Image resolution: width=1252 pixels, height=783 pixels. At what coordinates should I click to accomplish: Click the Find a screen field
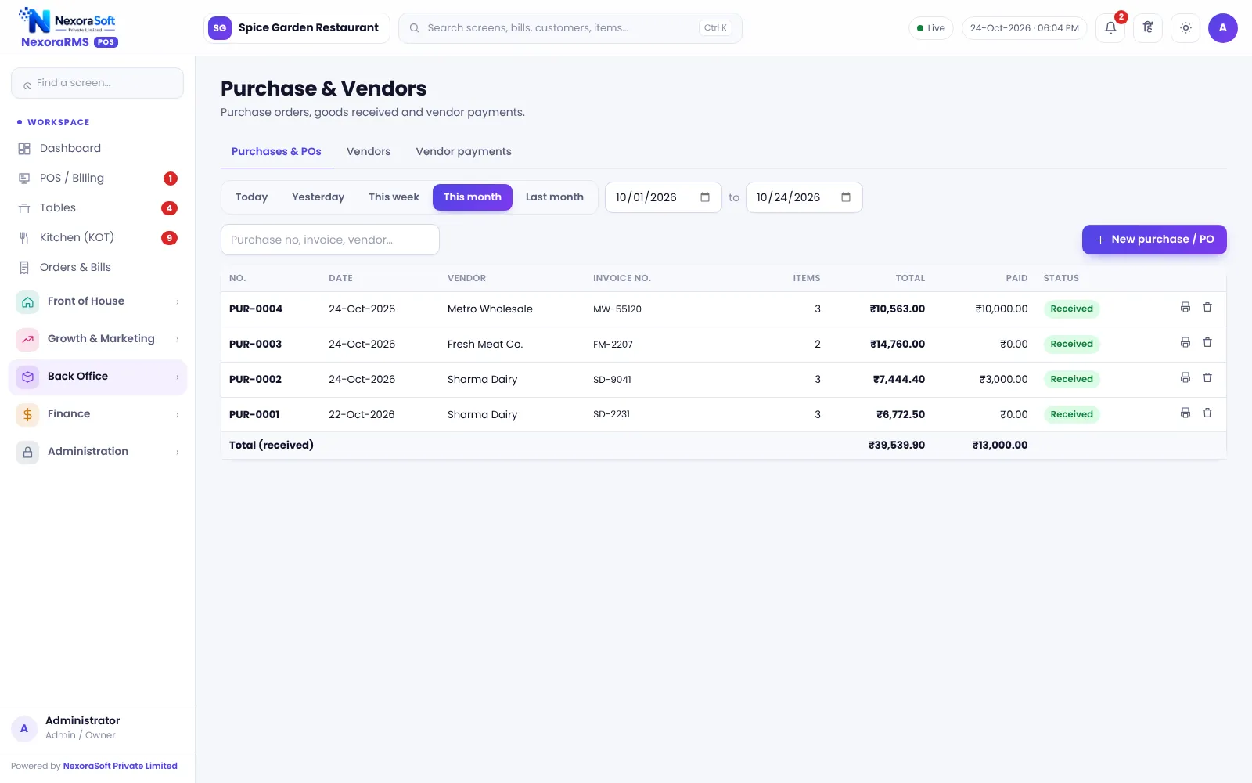[98, 83]
